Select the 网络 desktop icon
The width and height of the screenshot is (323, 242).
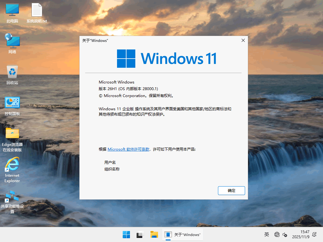(x=12, y=43)
